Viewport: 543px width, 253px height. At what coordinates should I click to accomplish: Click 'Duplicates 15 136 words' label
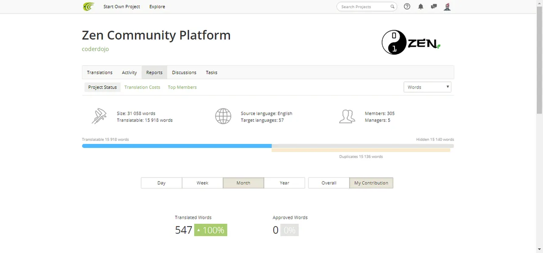(x=361, y=156)
